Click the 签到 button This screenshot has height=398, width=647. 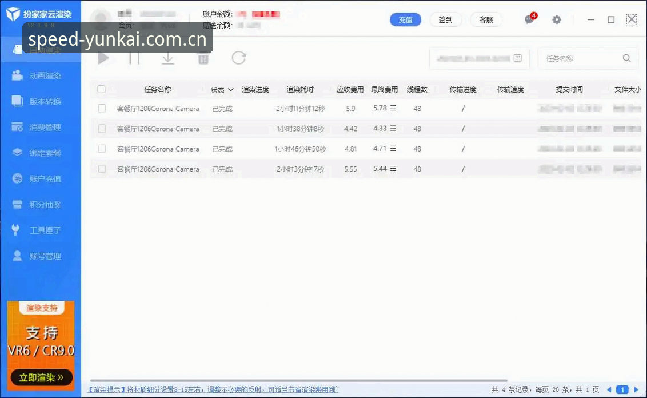pos(446,19)
